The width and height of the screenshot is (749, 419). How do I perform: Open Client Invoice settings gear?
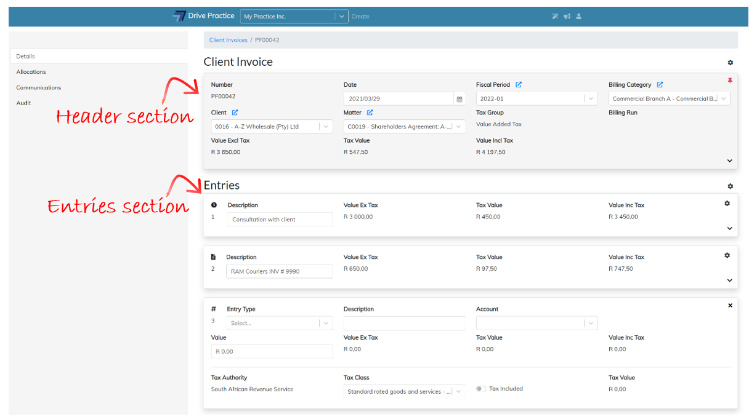coord(731,63)
